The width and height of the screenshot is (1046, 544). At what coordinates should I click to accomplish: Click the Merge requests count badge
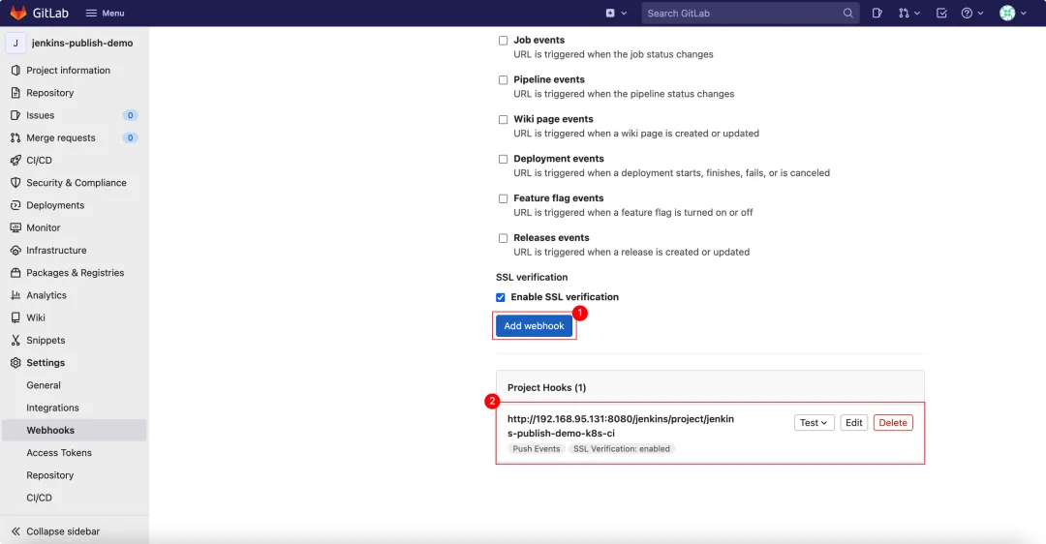[x=130, y=138]
